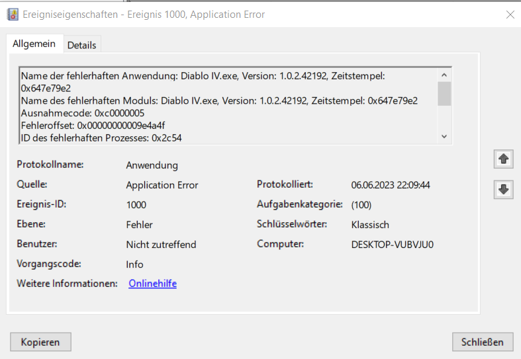This screenshot has height=359, width=521.
Task: Click the Ebene value Fehler
Action: 139,225
